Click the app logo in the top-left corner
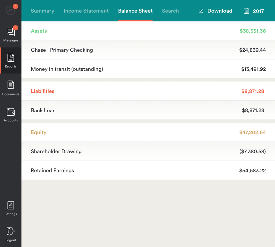This screenshot has width=275, height=247. pos(10,11)
